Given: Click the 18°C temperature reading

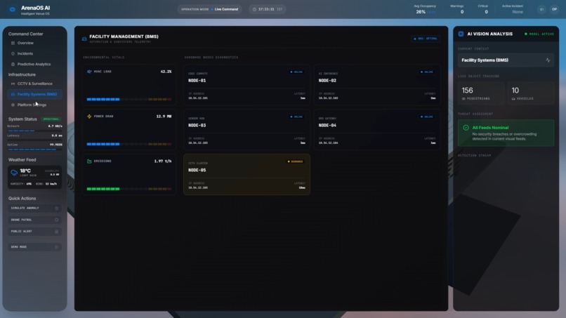Looking at the screenshot, I should (x=25, y=171).
